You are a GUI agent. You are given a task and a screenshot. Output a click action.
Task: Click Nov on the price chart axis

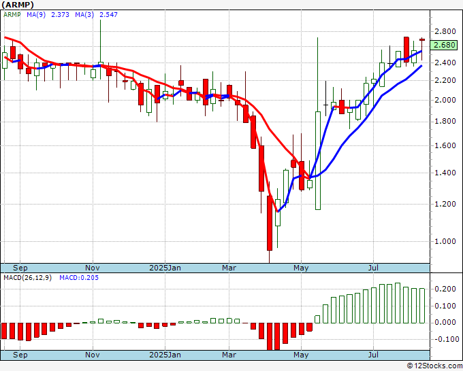[93, 268]
